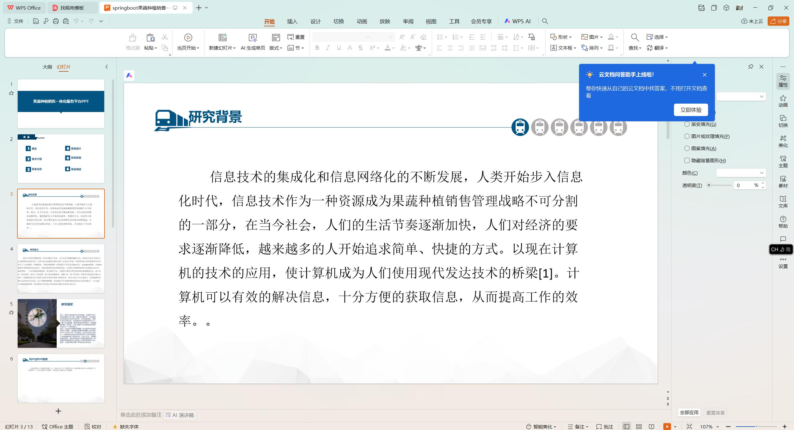This screenshot has height=430, width=794.
Task: Click the 立即体验 button in popup
Action: (691, 110)
